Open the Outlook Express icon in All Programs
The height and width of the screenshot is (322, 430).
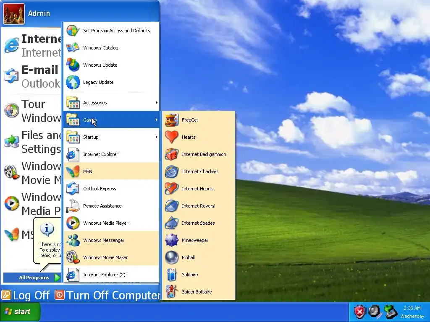pyautogui.click(x=73, y=189)
